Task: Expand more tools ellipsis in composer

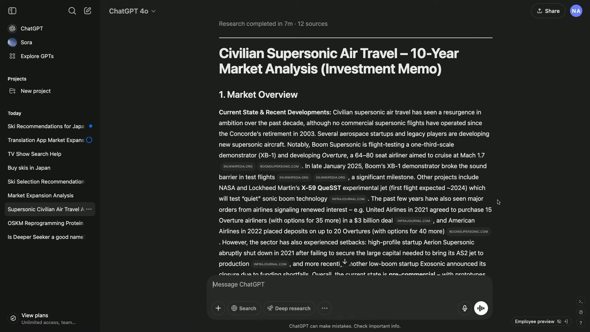Action: 324,308
